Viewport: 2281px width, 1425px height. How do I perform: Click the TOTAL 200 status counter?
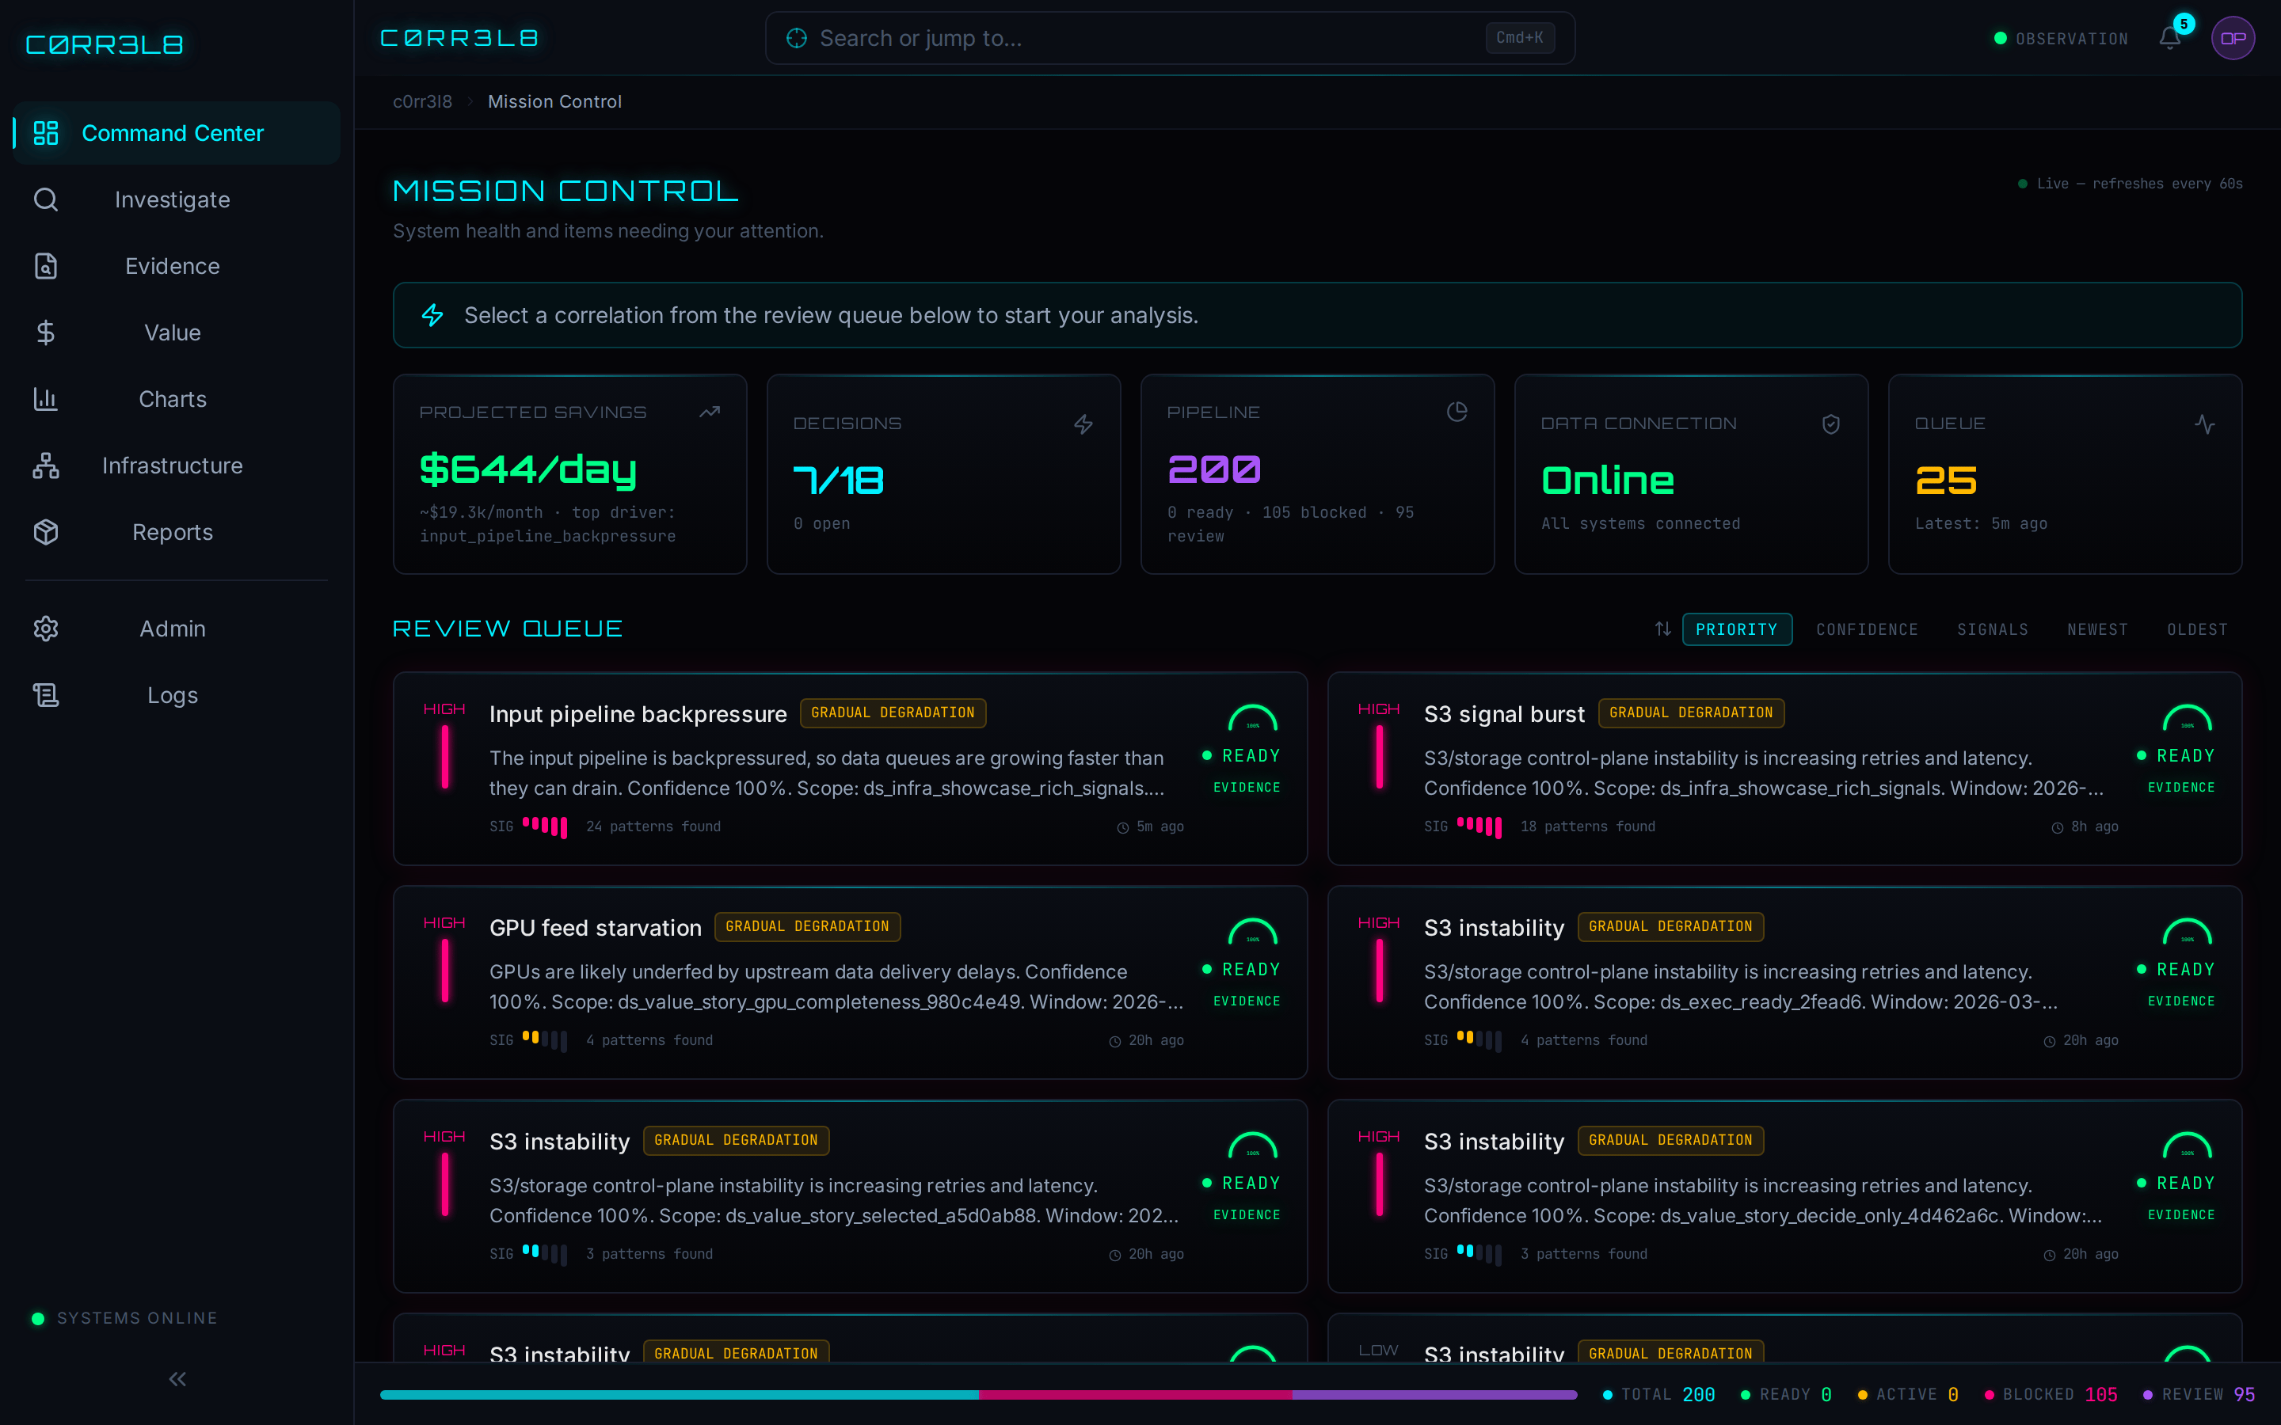pos(1659,1395)
